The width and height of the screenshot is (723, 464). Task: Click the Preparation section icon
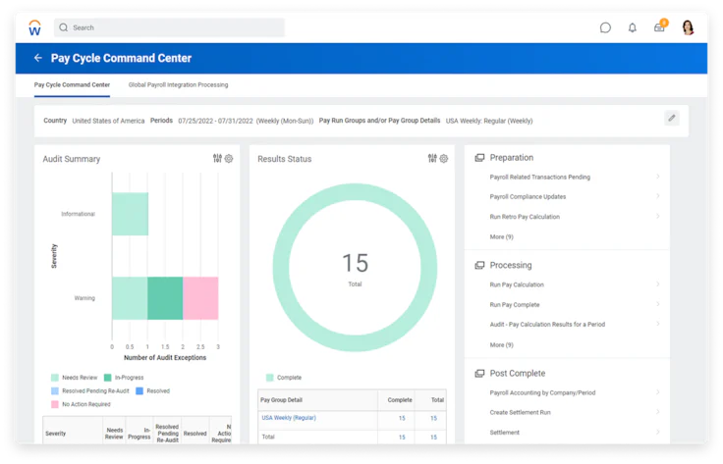pos(479,158)
